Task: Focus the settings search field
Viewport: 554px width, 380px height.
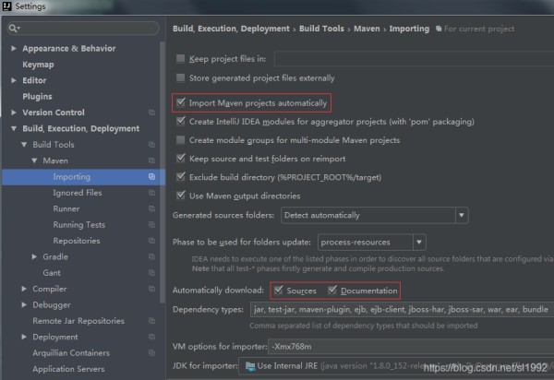Action: [83, 29]
